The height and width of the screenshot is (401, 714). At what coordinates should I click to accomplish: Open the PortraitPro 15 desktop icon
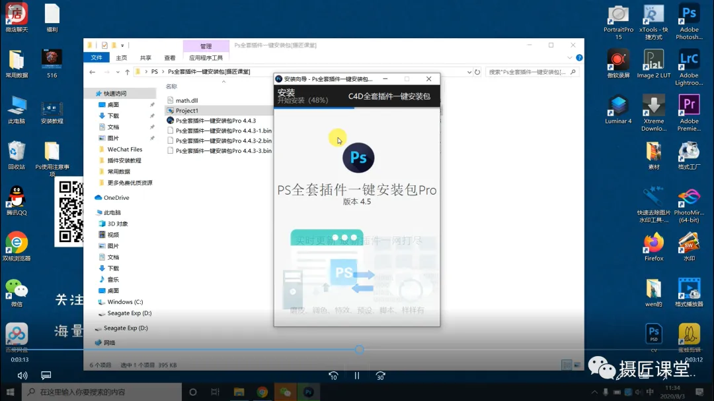[x=618, y=22]
